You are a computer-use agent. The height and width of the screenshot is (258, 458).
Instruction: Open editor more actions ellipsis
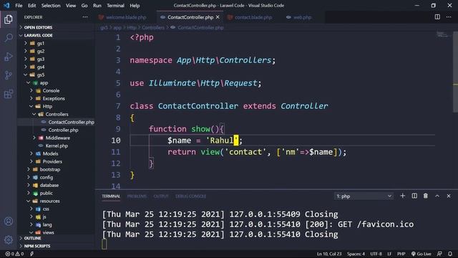[x=449, y=17]
